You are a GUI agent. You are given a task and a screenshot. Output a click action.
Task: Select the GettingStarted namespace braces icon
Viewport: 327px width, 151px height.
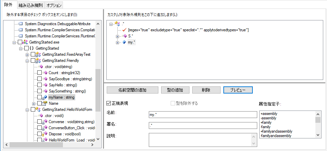tap(32, 48)
